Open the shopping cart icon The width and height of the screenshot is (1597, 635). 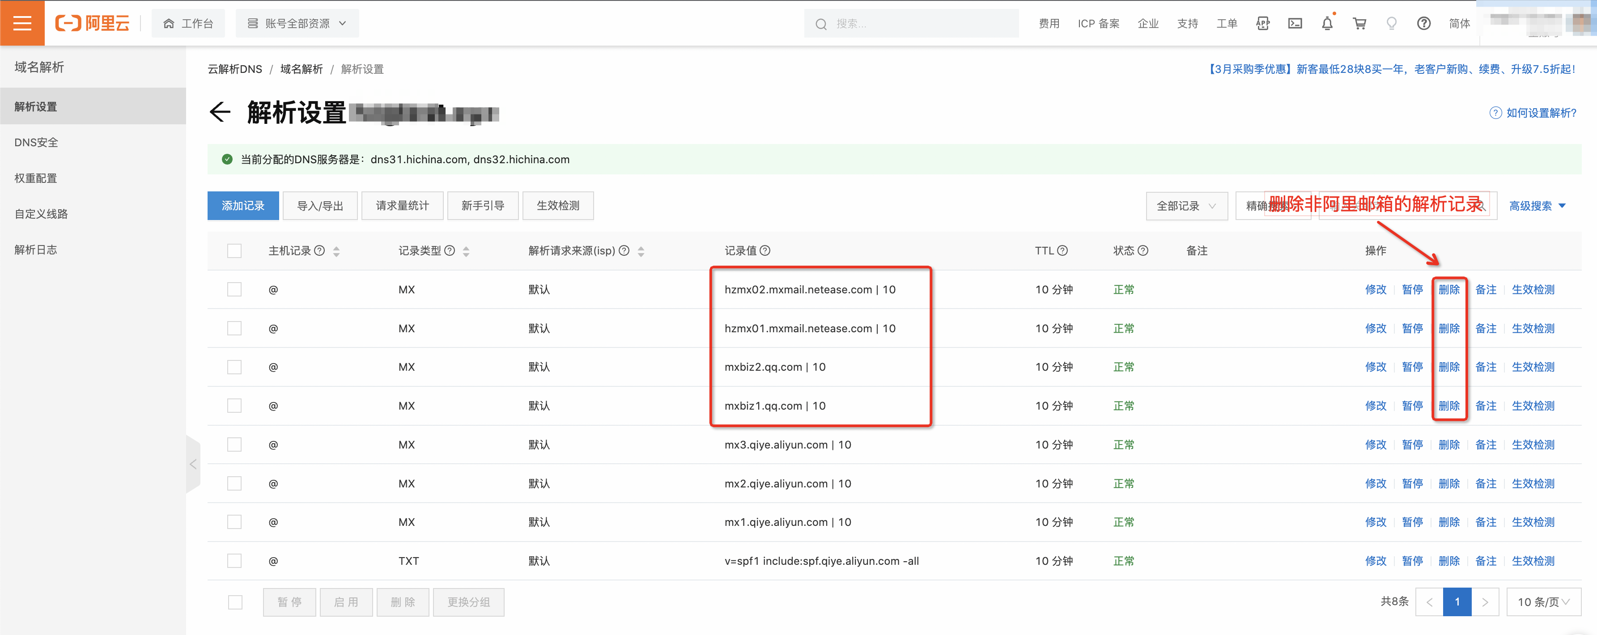click(1359, 24)
